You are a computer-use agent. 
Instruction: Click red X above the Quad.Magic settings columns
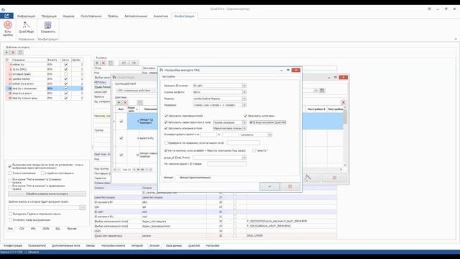click(344, 102)
